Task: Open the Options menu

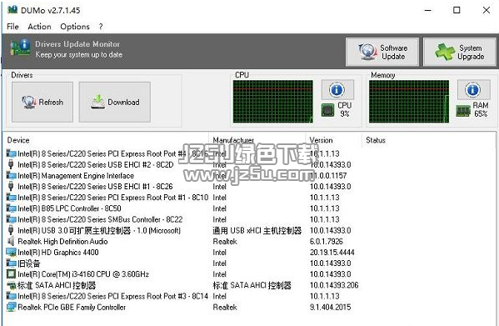Action: tap(75, 27)
